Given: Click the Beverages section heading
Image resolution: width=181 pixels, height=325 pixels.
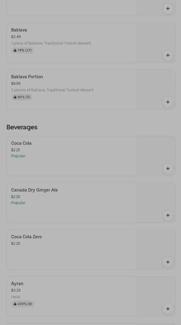Looking at the screenshot, I should [22, 127].
